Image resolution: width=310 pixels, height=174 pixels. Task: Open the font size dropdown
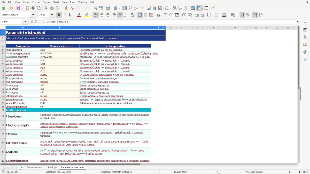click(x=52, y=15)
